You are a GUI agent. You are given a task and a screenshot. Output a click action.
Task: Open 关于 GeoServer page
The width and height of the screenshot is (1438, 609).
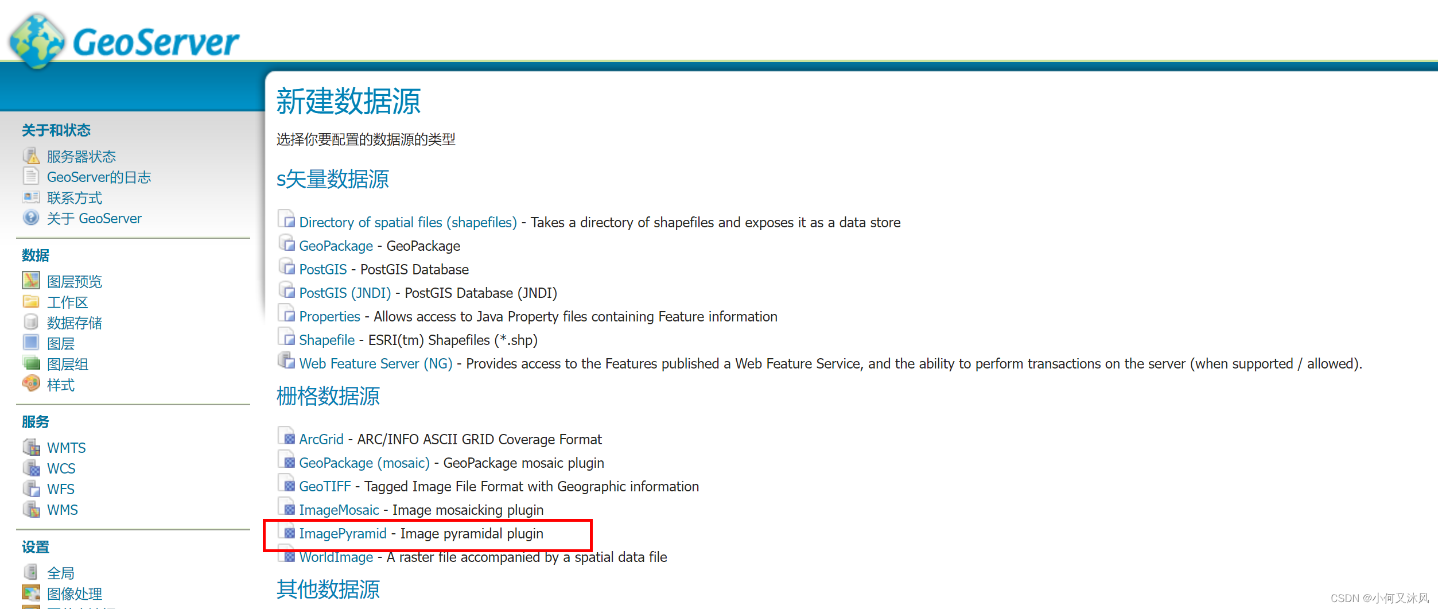coord(94,219)
